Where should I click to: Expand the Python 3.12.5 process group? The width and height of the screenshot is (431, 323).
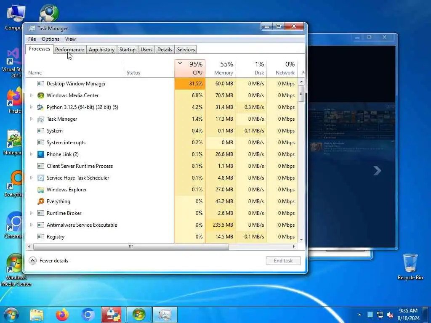pyautogui.click(x=31, y=107)
